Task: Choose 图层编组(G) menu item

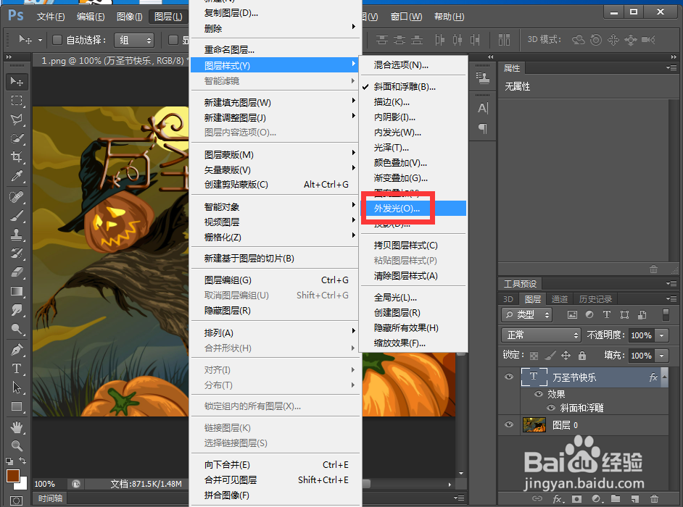Action: (x=276, y=280)
